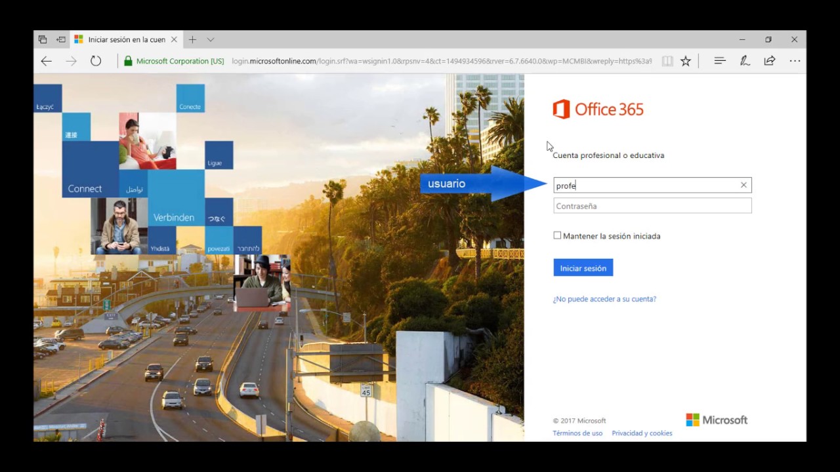Expand tab previews chevron

(x=211, y=39)
